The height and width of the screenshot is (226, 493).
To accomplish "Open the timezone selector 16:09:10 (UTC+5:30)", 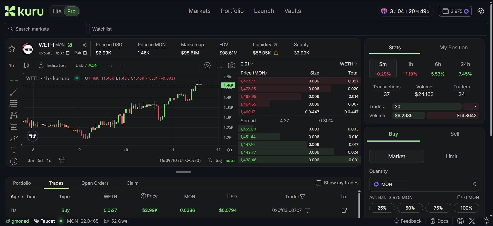I will pos(180,161).
